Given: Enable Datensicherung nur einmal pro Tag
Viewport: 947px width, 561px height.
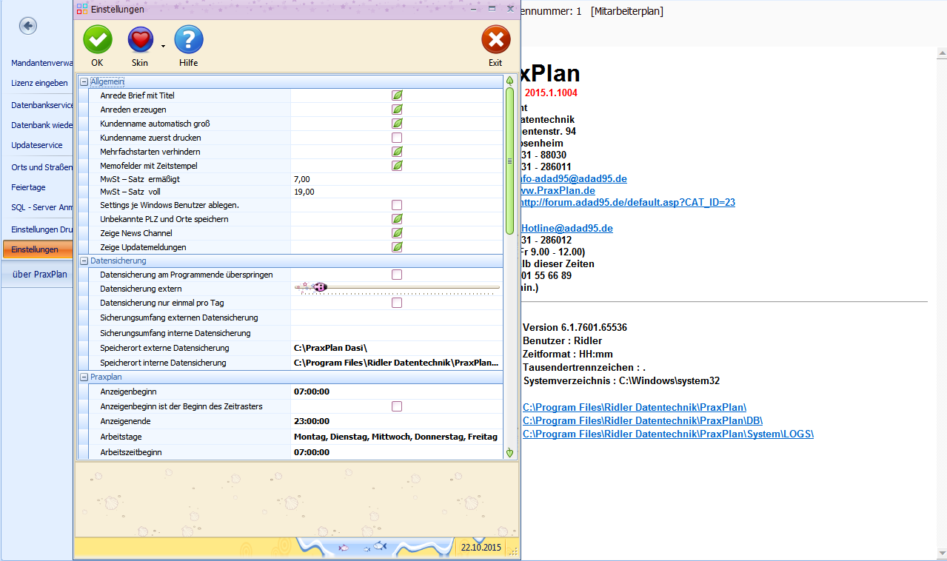Looking at the screenshot, I should (x=397, y=303).
